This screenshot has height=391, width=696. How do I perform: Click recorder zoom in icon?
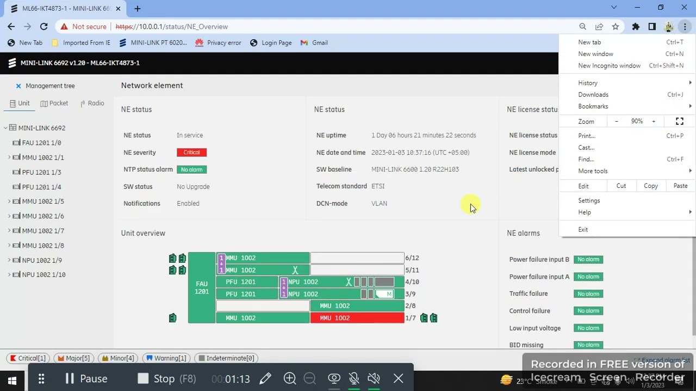[290, 379]
